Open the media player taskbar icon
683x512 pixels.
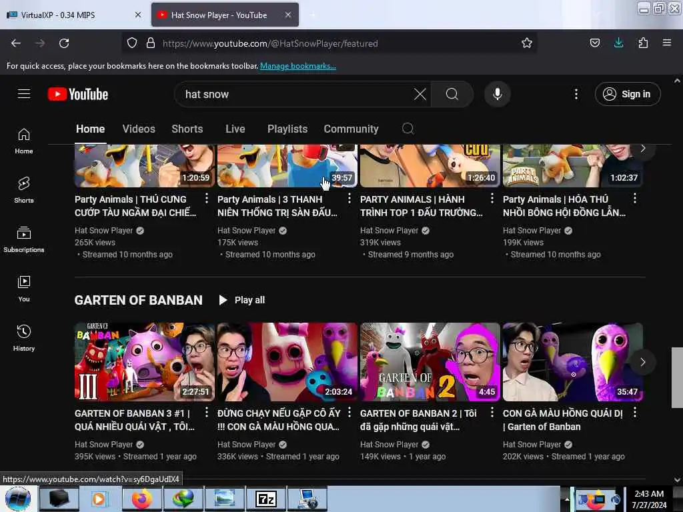(101, 499)
